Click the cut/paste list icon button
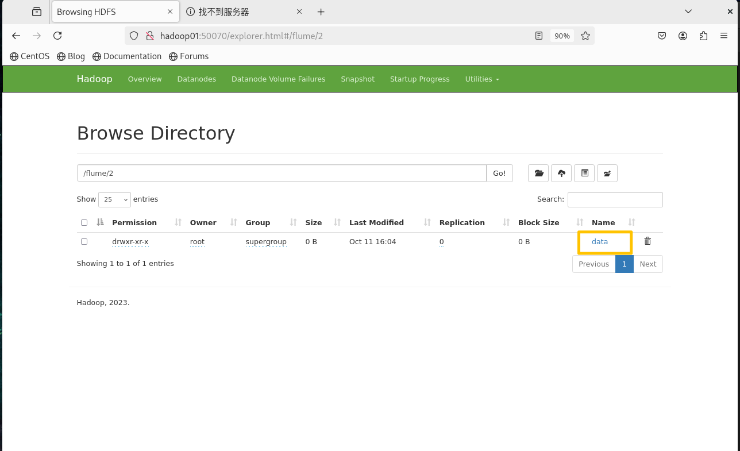The image size is (740, 451). point(584,173)
